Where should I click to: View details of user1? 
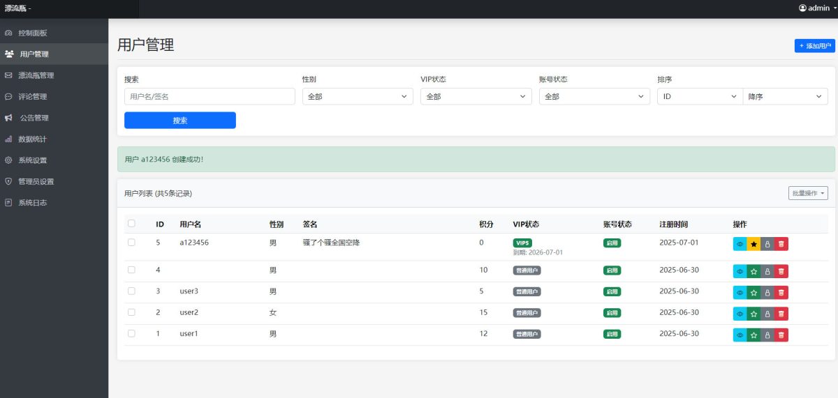(740, 335)
